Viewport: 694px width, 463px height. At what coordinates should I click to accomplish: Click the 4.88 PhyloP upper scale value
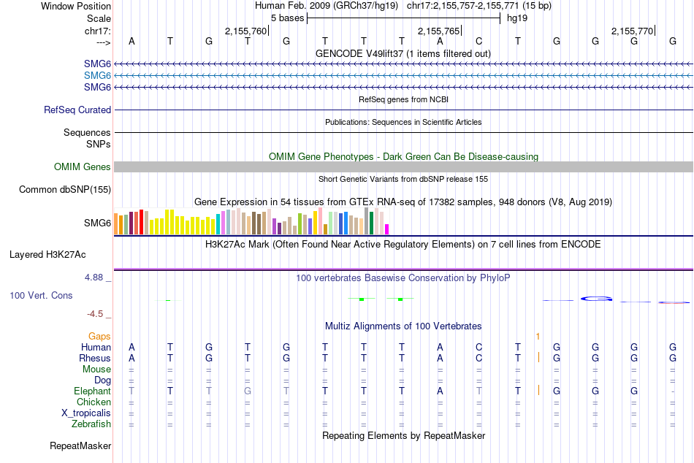point(94,278)
